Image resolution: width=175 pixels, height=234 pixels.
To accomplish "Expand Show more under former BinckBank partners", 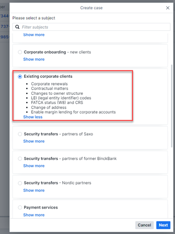I will click(34, 166).
